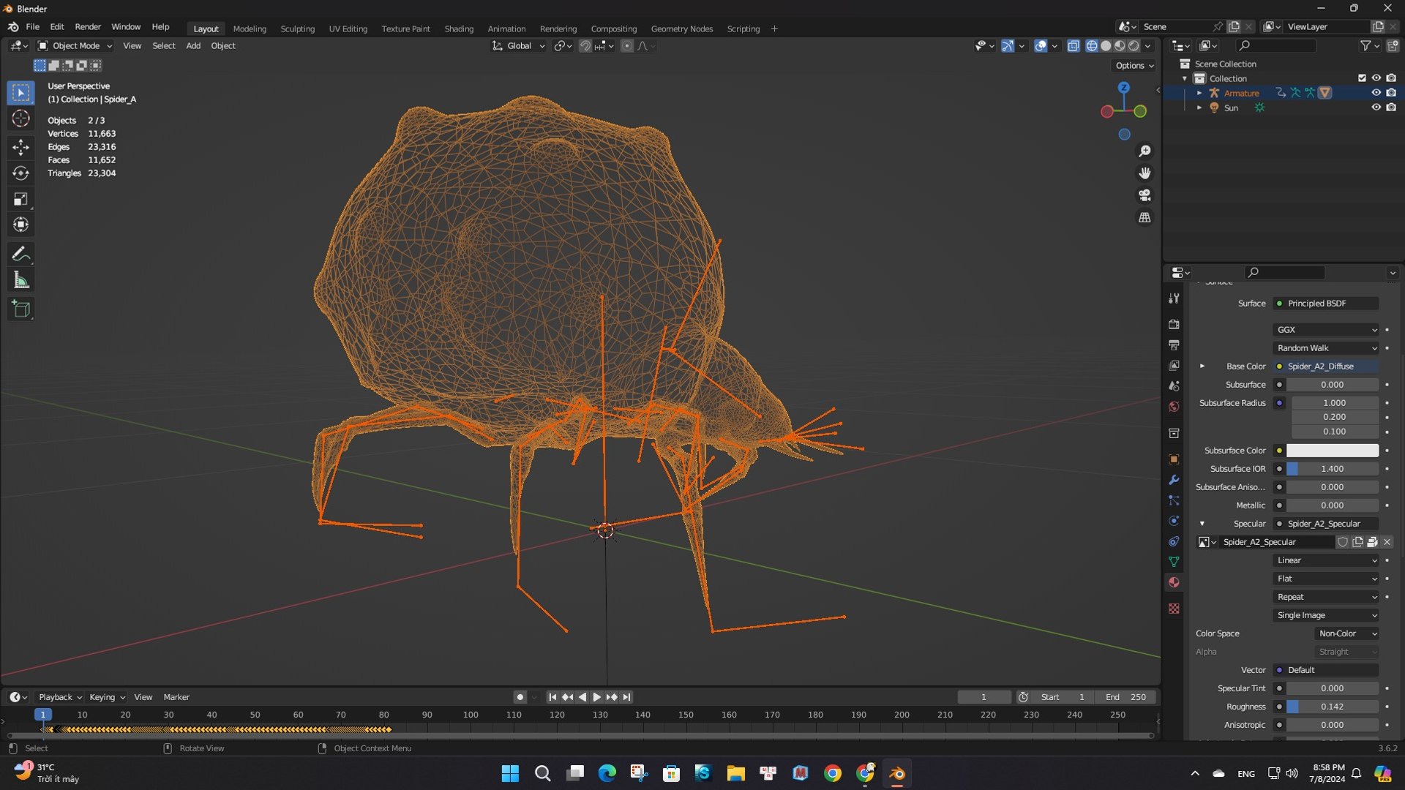Open the Keying popover

click(x=107, y=697)
